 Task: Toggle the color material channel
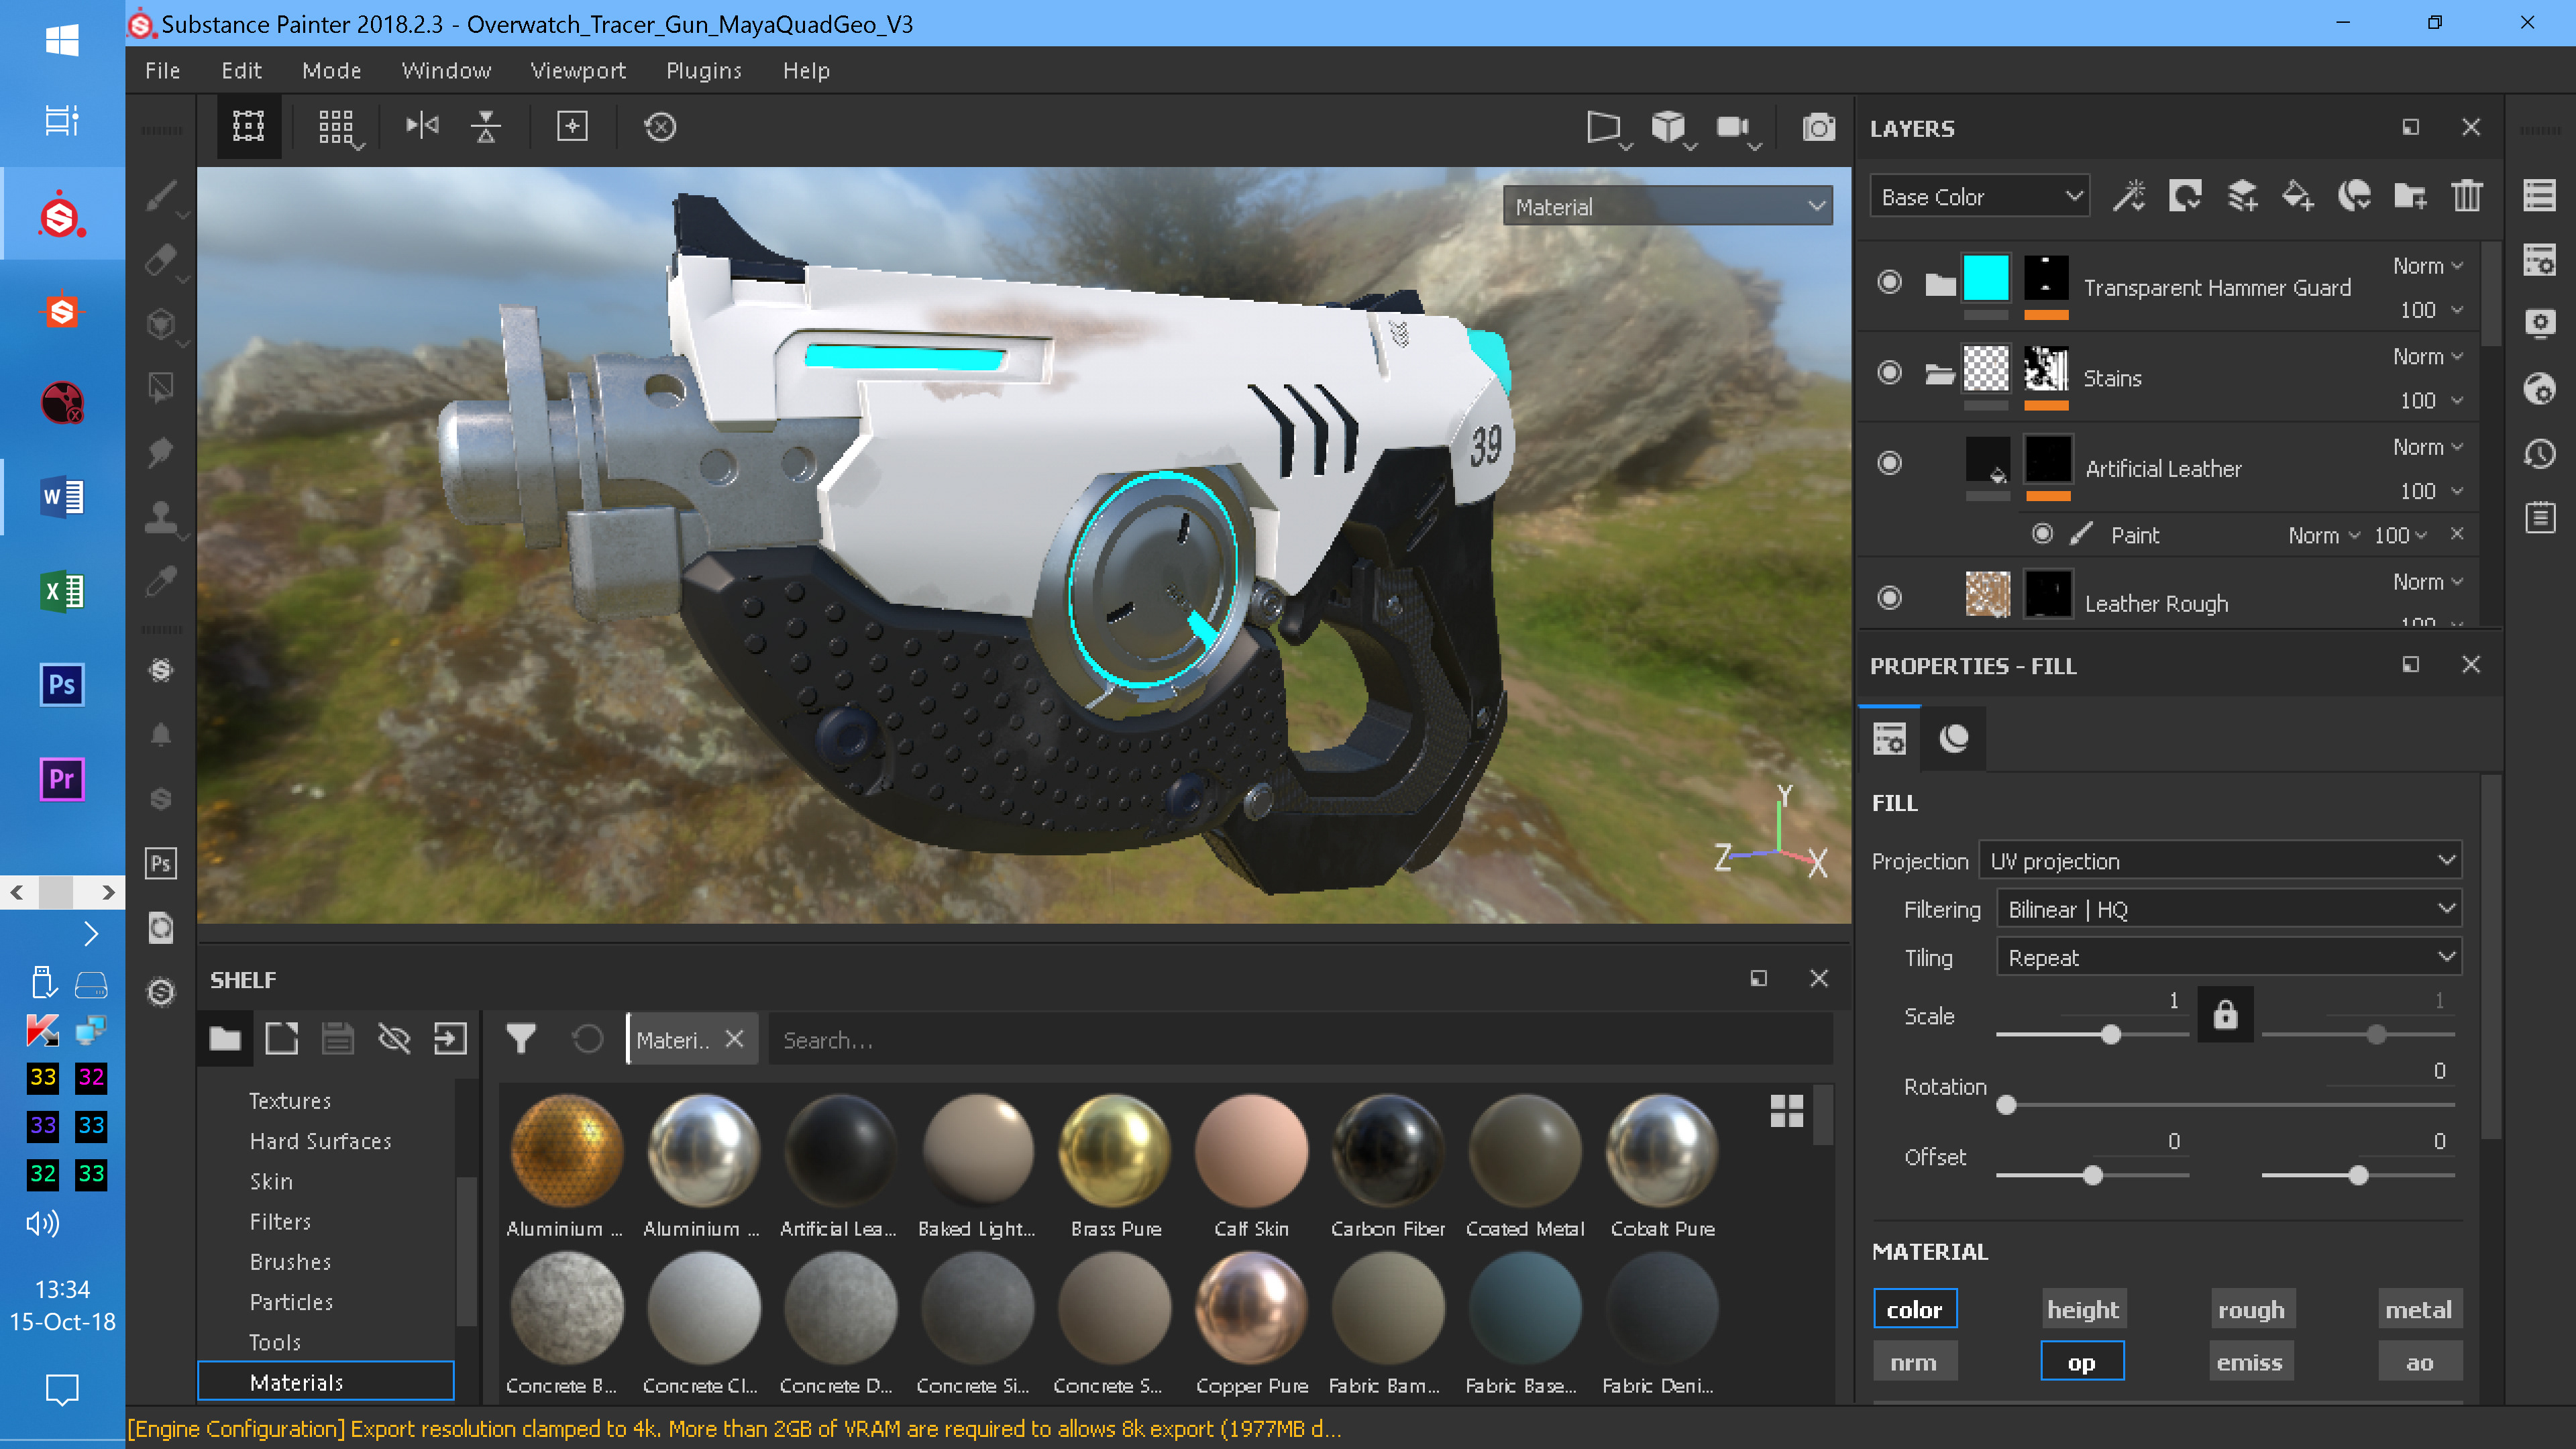[1914, 1309]
